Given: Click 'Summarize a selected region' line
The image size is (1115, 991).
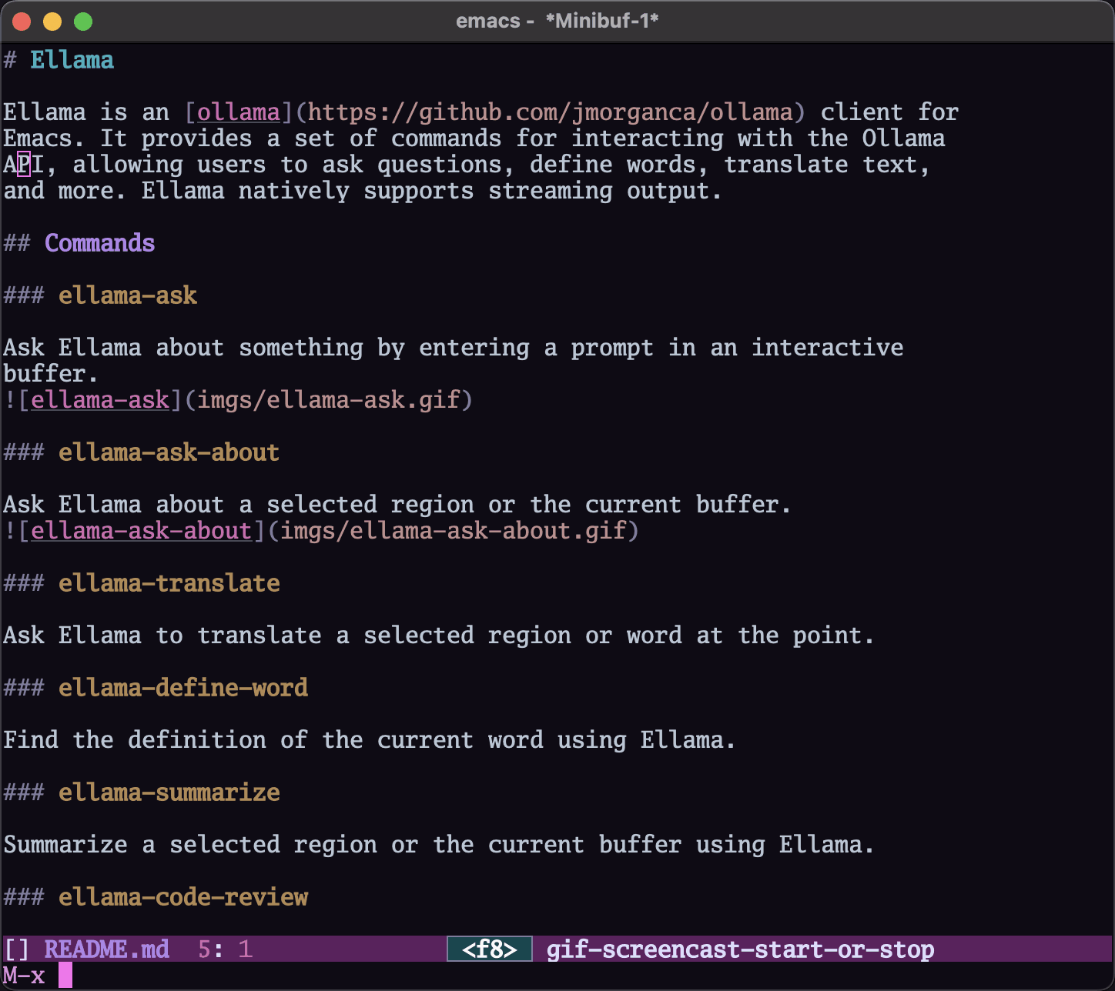Looking at the screenshot, I should [439, 845].
